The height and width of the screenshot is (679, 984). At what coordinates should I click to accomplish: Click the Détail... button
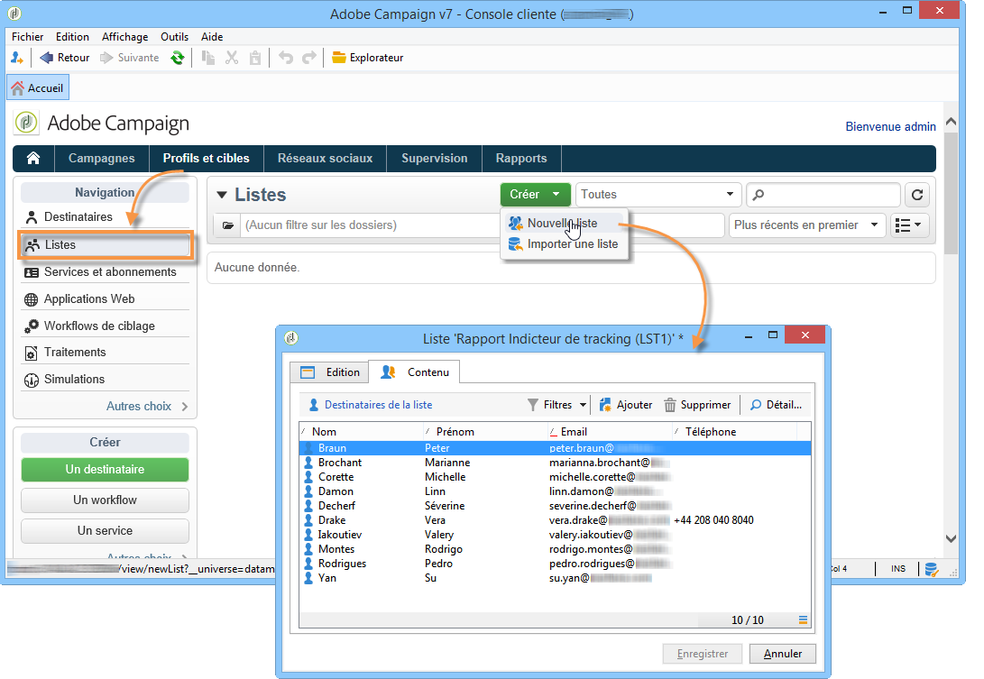(x=776, y=405)
